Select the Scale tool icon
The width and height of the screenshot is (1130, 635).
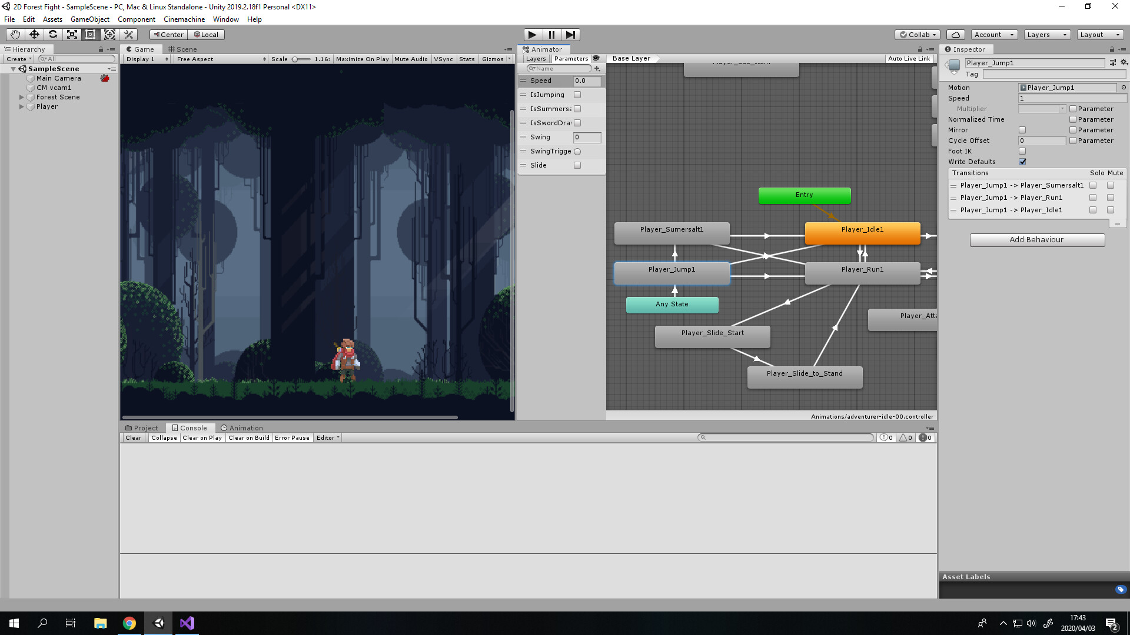(x=72, y=35)
